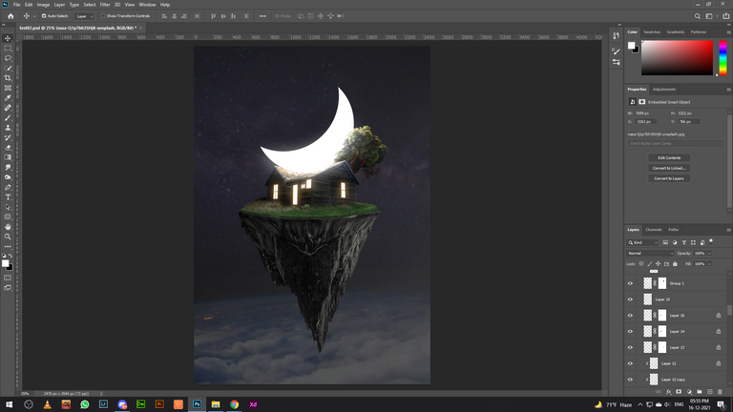The width and height of the screenshot is (733, 412).
Task: Open Photoshop icon in Windows taskbar
Action: pyautogui.click(x=197, y=404)
